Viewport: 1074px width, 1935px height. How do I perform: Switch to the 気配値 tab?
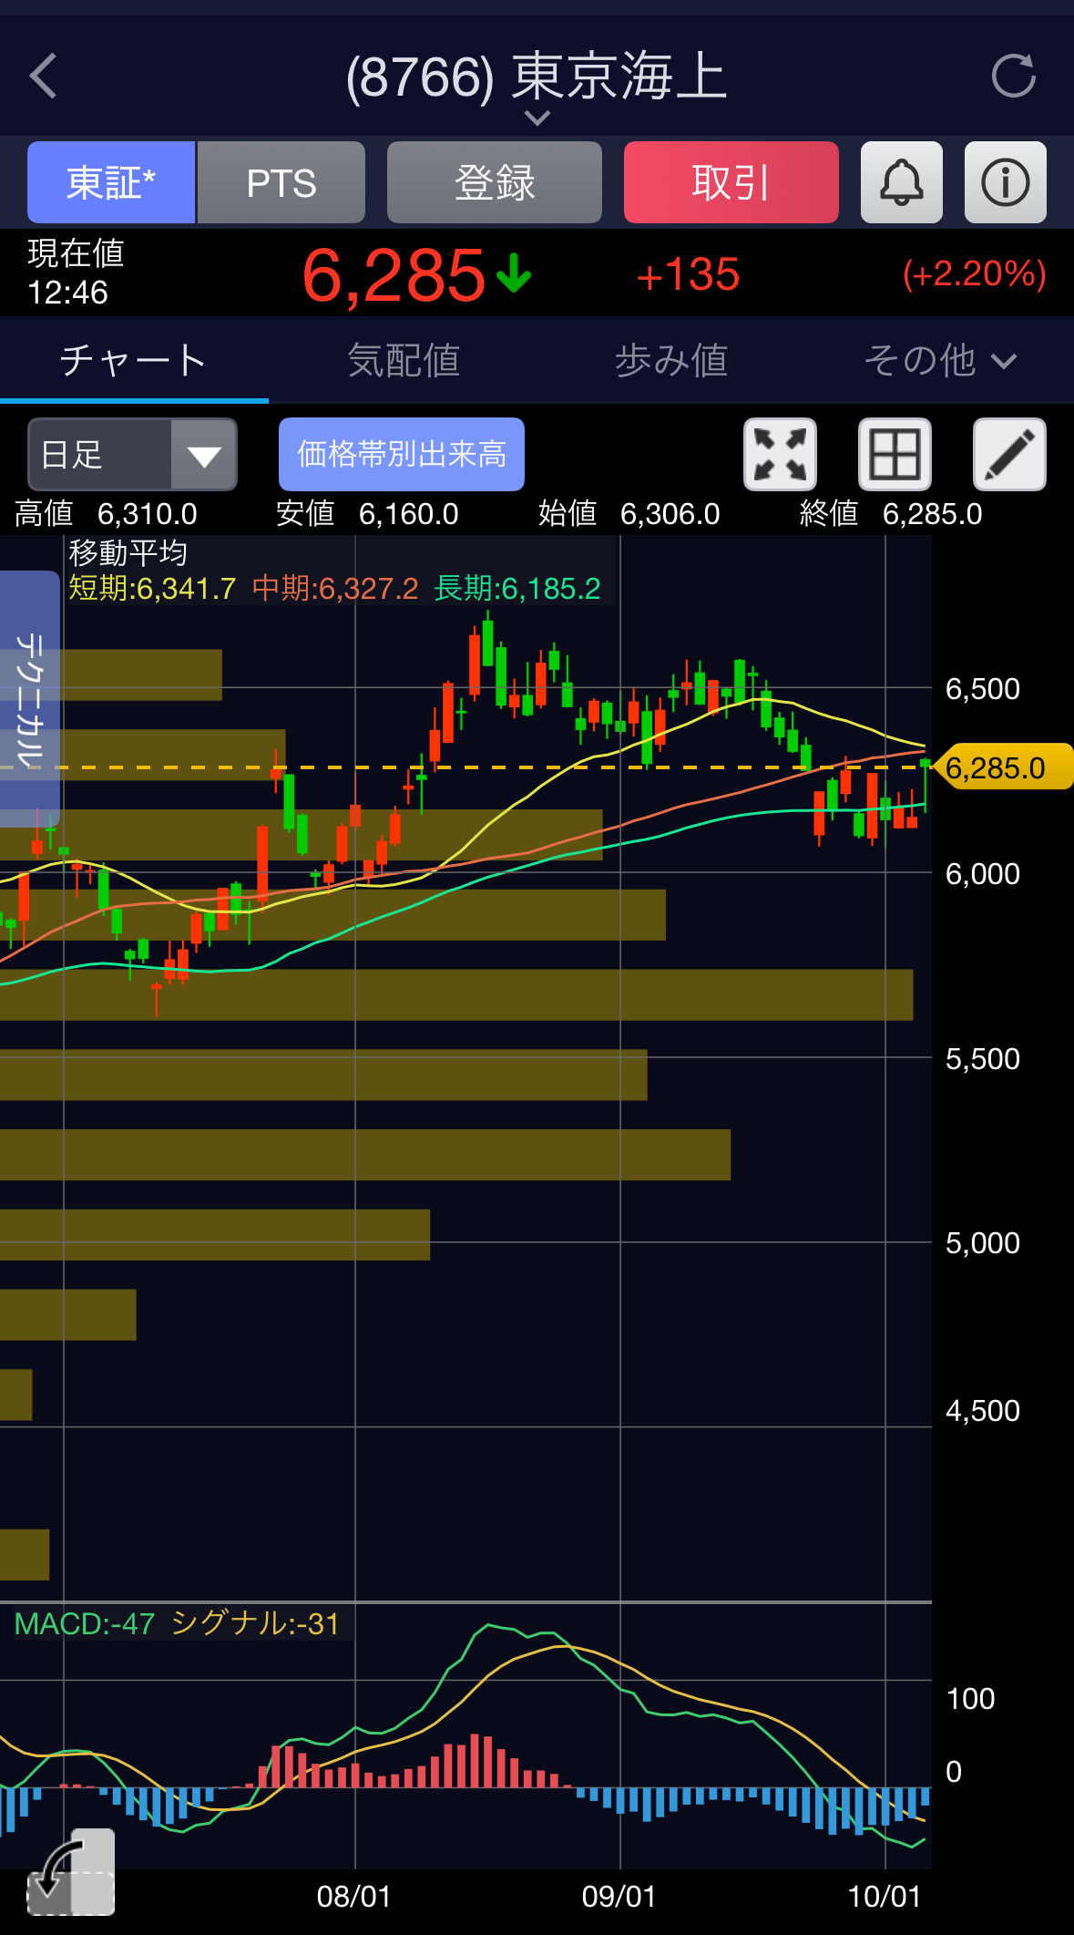coord(403,361)
